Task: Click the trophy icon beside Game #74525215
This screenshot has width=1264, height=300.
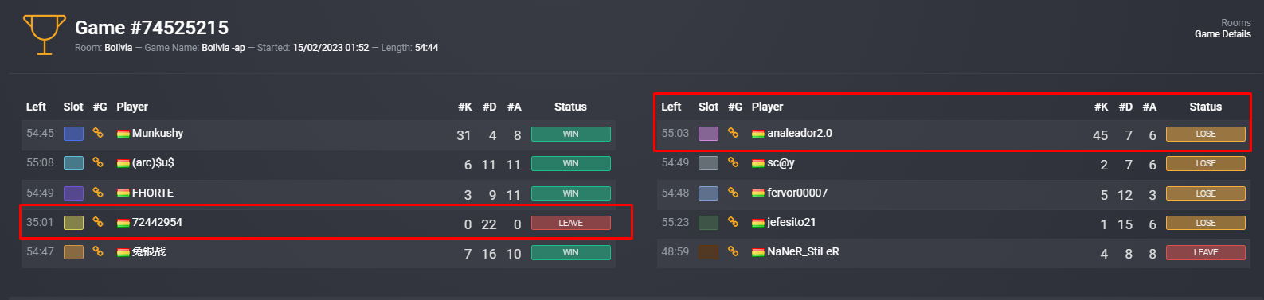Action: coord(45,35)
